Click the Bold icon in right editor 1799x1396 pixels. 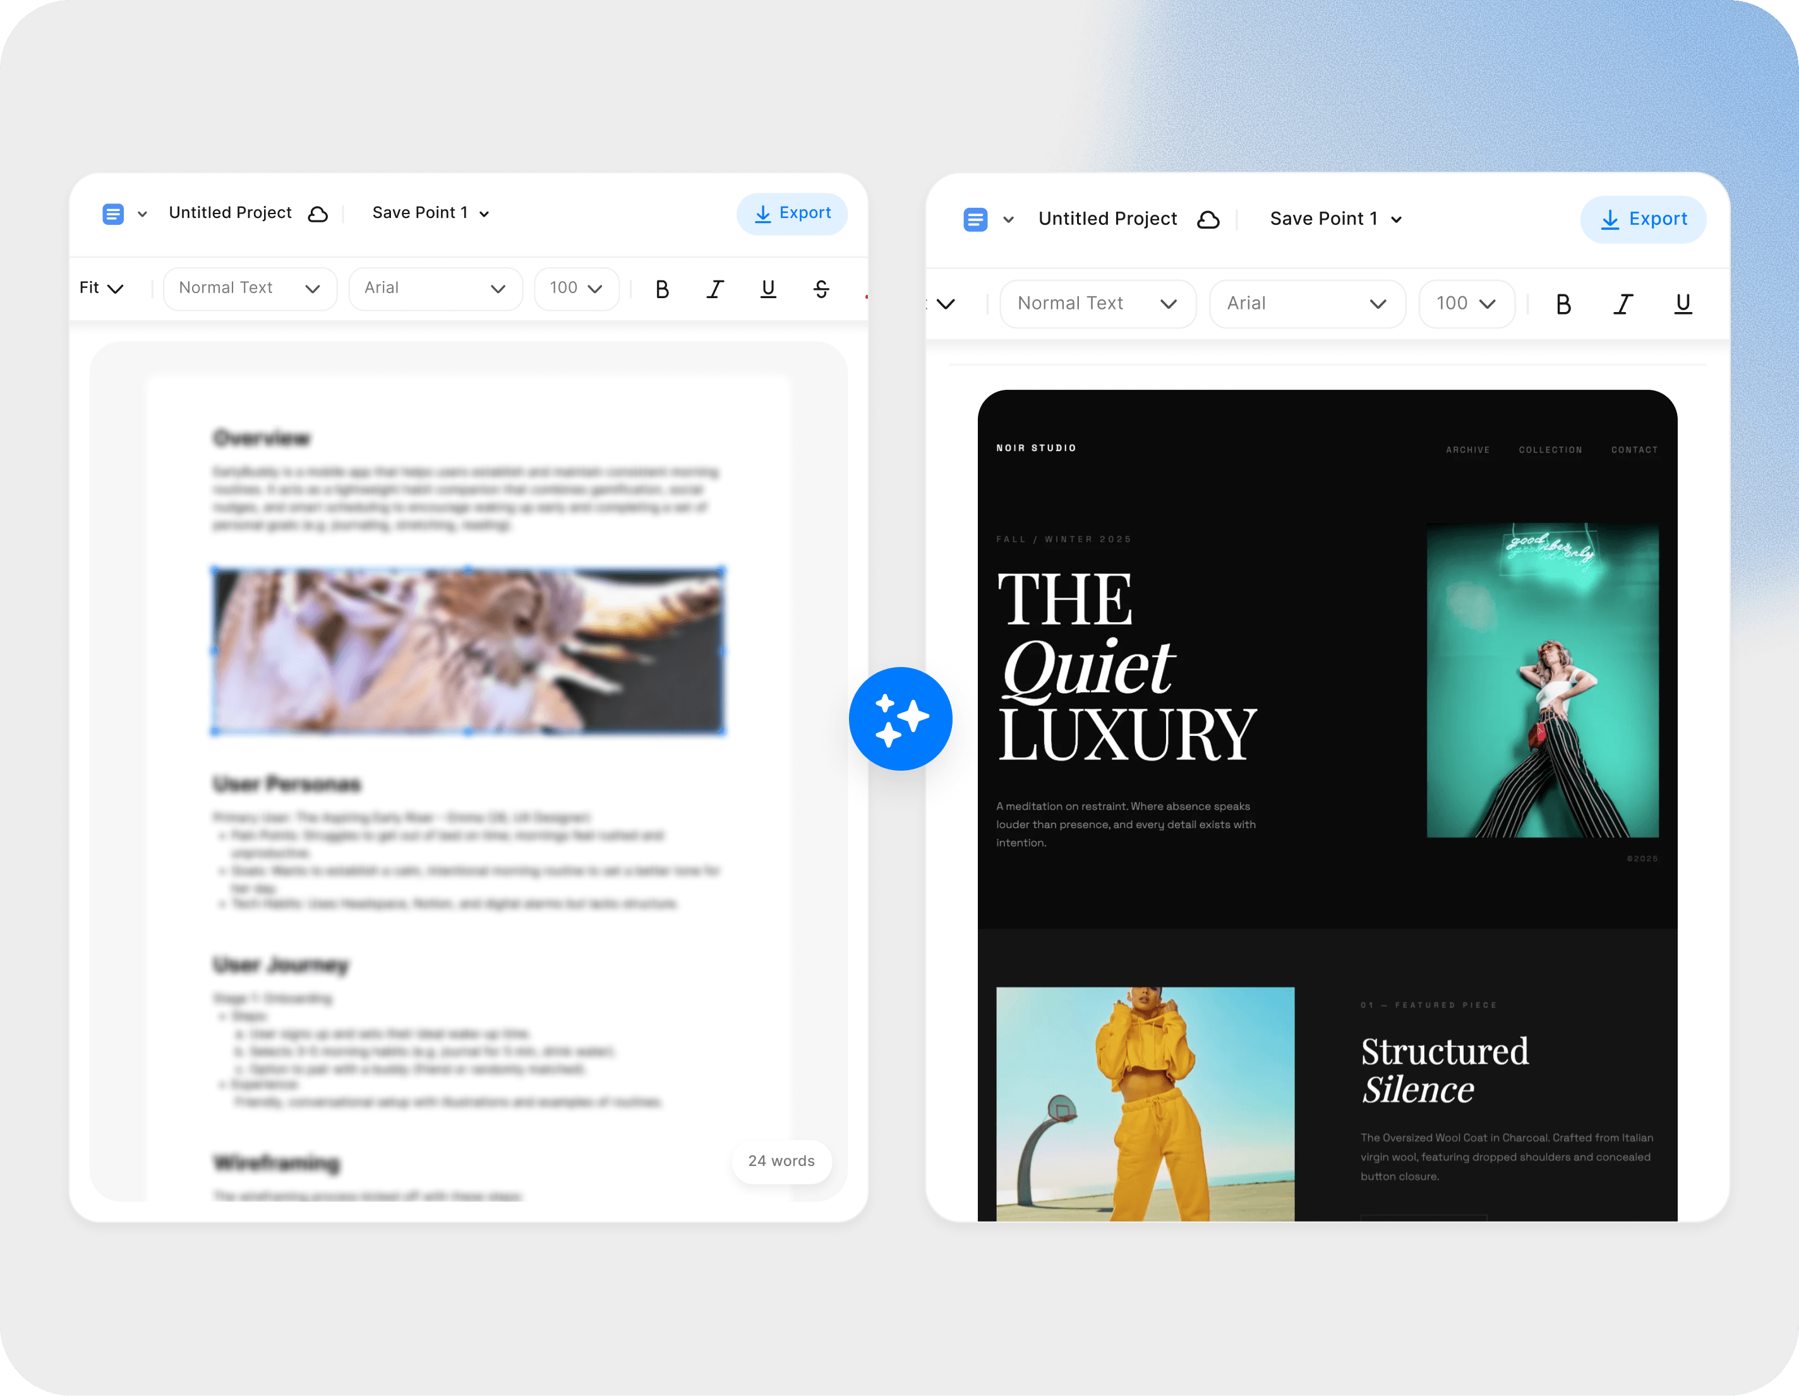(x=1563, y=304)
